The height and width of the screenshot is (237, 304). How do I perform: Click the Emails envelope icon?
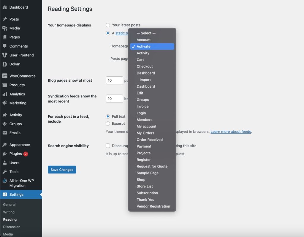5,133
